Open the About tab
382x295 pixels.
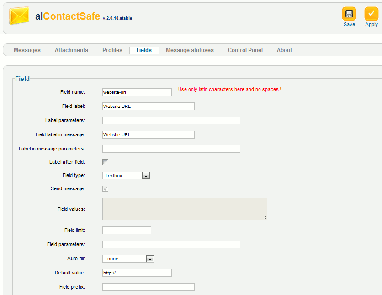point(284,50)
